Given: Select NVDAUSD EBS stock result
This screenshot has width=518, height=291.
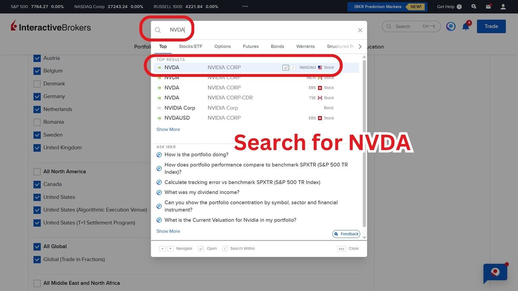Looking at the screenshot, I should (256, 118).
